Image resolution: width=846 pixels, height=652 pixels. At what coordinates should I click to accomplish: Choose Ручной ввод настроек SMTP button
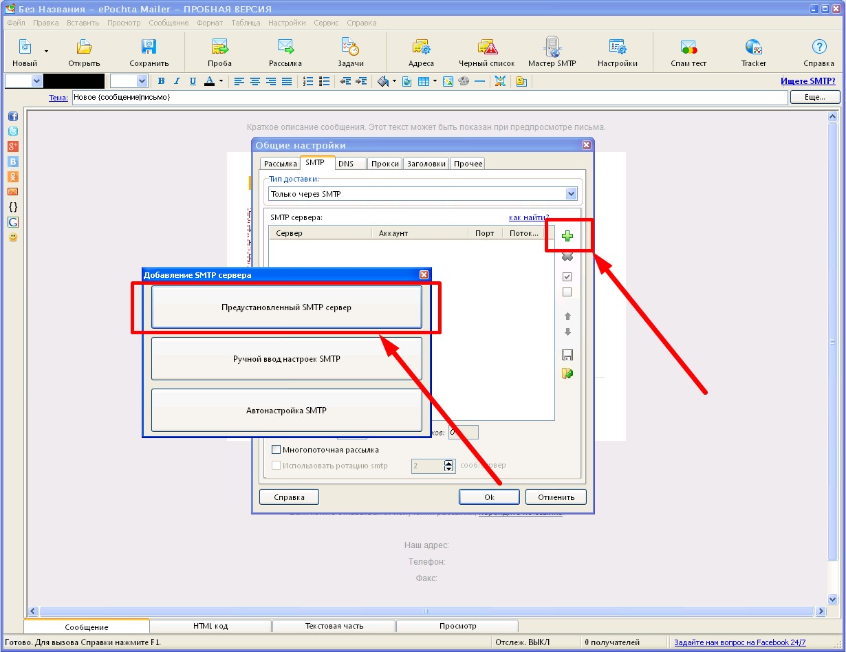tap(286, 358)
